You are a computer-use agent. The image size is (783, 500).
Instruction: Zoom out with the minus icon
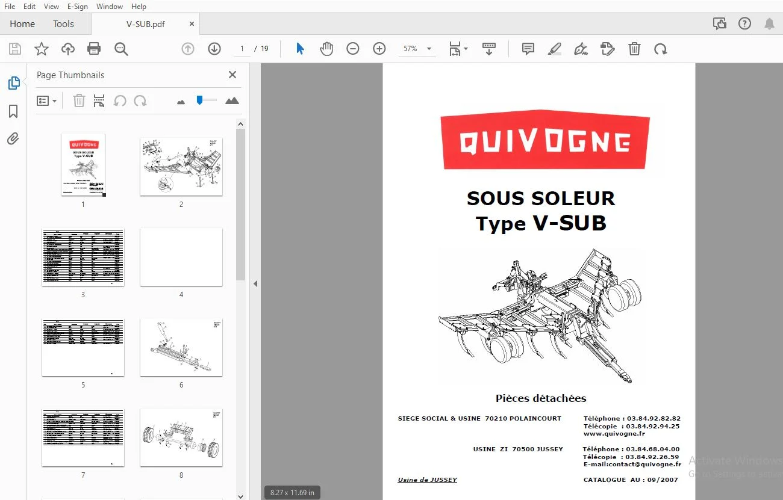[353, 49]
